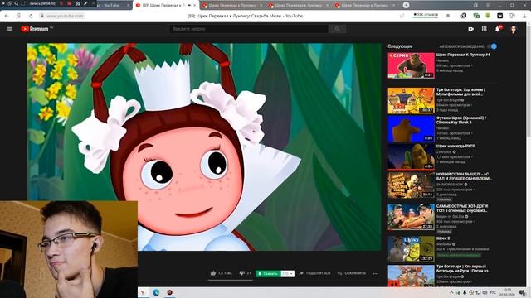
Task: Go back with browser back arrow
Action: click(x=7, y=16)
